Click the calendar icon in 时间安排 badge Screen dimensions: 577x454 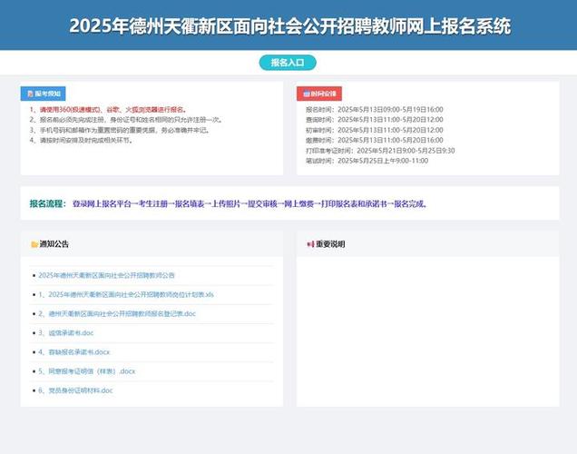tap(306, 94)
